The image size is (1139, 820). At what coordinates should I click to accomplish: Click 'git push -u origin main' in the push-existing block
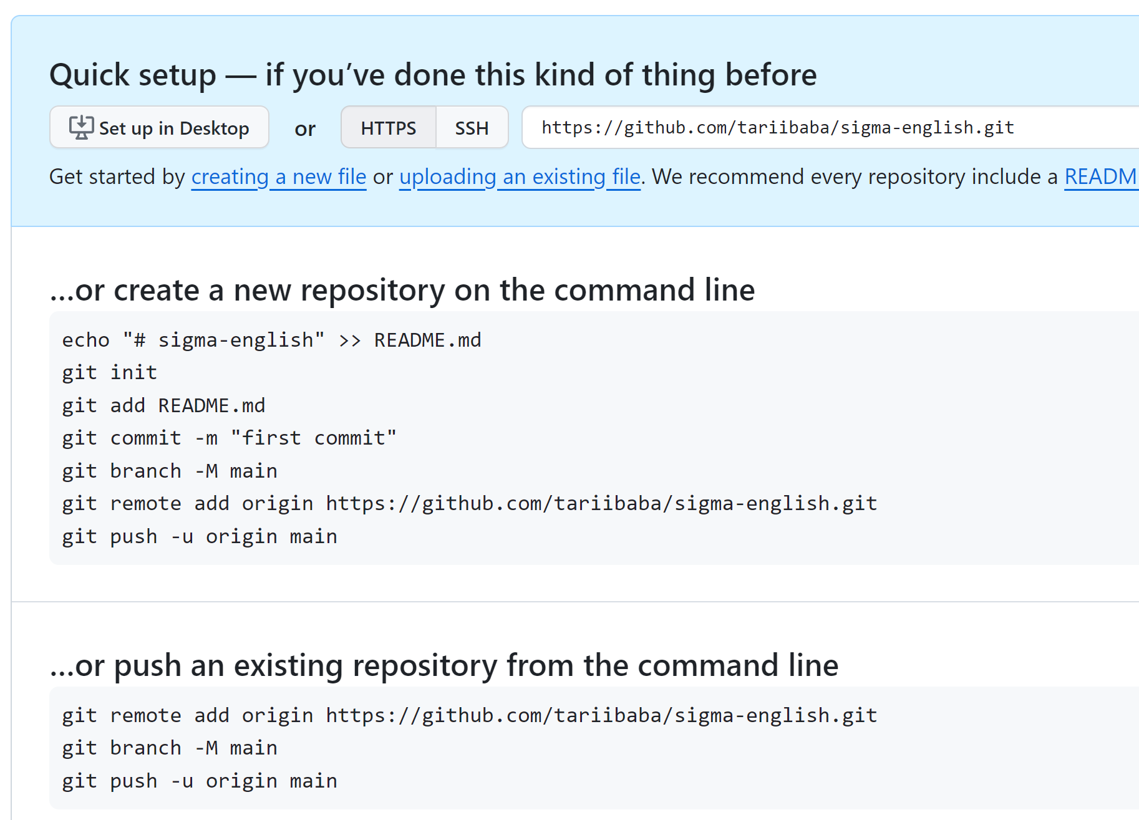(200, 781)
